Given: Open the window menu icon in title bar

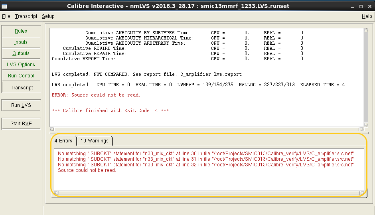Looking at the screenshot, I should coord(4,6).
